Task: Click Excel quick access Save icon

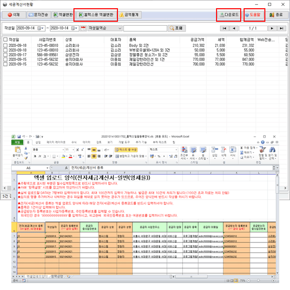Action: point(19,137)
